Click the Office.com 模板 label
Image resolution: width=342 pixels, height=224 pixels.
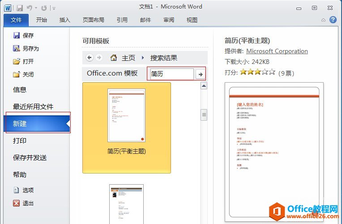[x=112, y=73]
